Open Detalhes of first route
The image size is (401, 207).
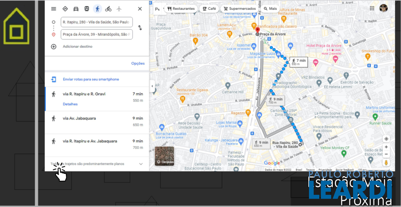click(70, 104)
